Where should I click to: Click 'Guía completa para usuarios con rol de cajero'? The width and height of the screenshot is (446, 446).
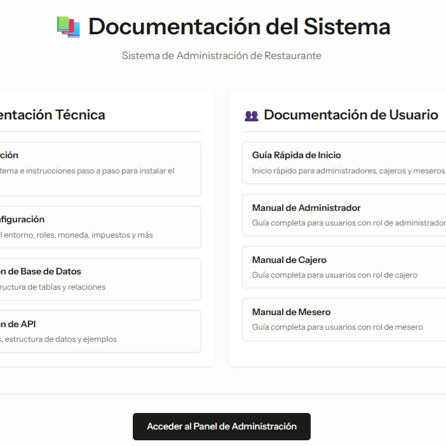335,275
